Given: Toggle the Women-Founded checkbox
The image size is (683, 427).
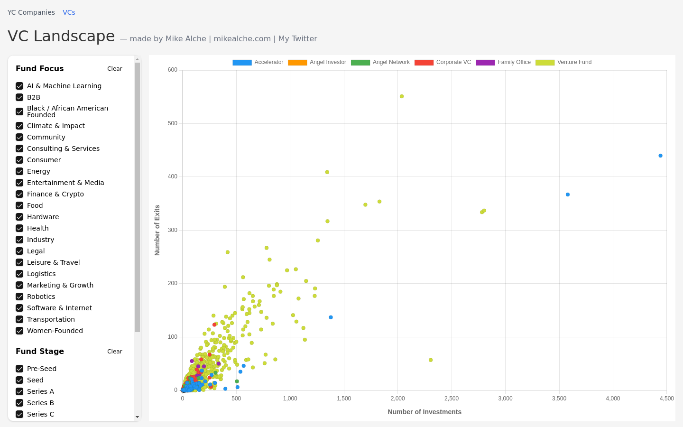Looking at the screenshot, I should (19, 331).
